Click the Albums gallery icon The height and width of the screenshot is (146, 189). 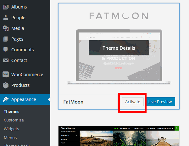(6, 7)
